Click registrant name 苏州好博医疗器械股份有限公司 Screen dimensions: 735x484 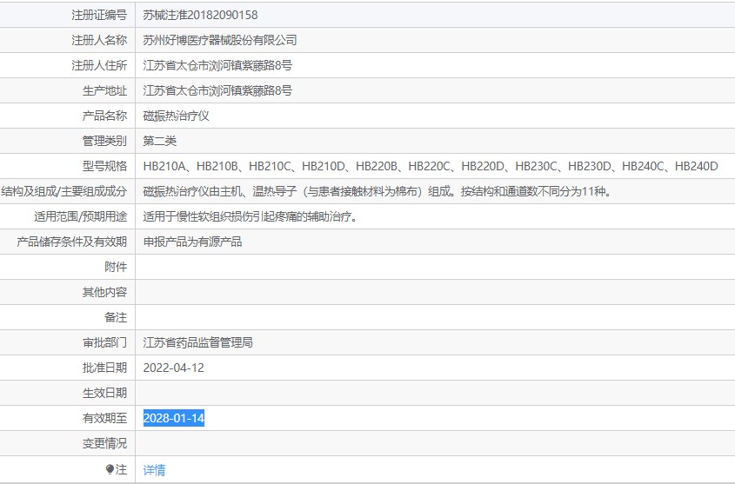[x=220, y=40]
